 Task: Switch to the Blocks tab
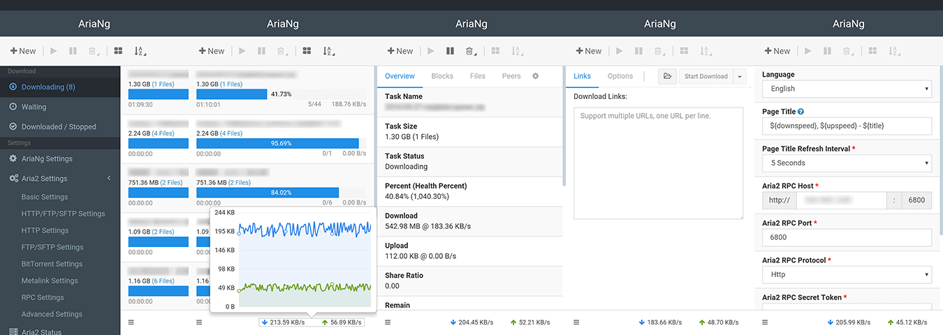pos(442,76)
